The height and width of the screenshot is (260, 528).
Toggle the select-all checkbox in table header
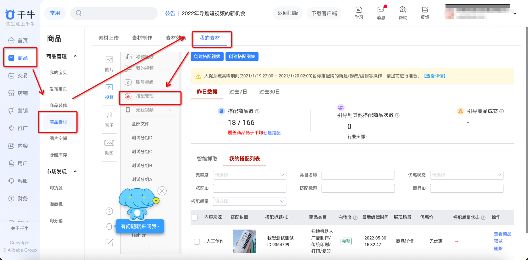pos(195,217)
